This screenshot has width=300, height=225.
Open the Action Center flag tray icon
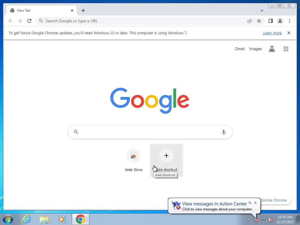click(x=256, y=219)
